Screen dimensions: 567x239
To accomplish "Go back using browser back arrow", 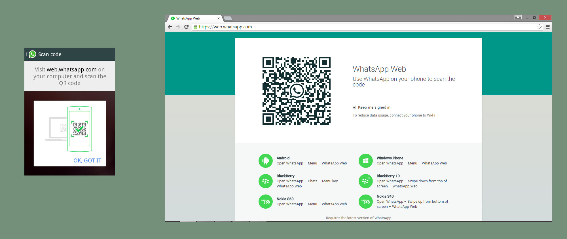I will coord(170,27).
